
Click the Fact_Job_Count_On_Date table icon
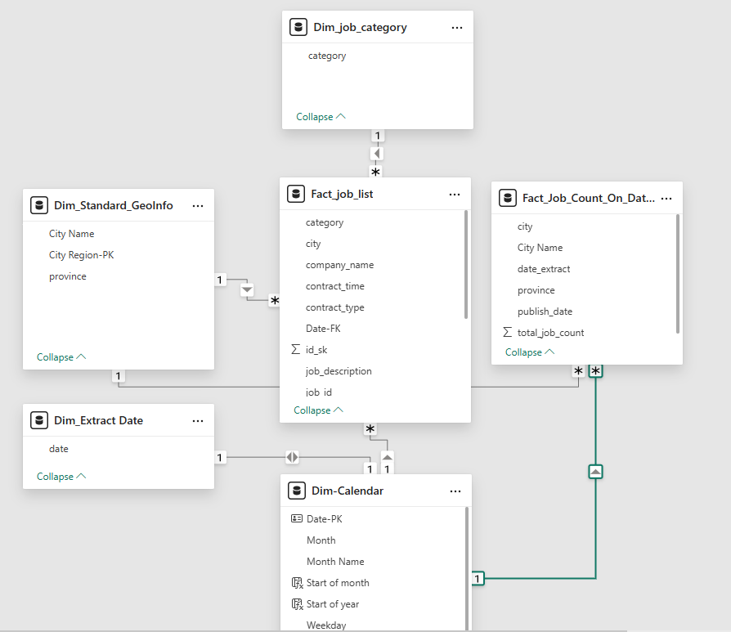point(507,197)
